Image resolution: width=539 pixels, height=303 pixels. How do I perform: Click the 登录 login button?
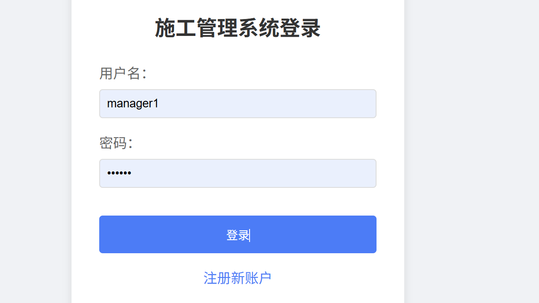[x=237, y=234]
